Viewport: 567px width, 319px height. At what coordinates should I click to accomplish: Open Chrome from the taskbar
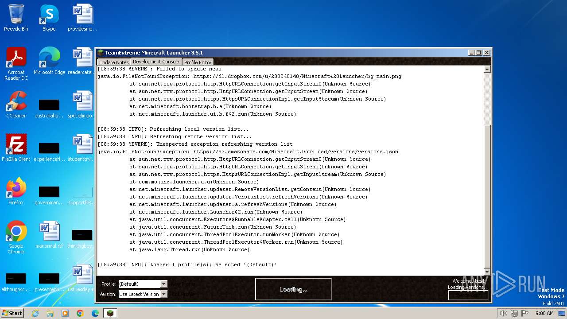80,313
